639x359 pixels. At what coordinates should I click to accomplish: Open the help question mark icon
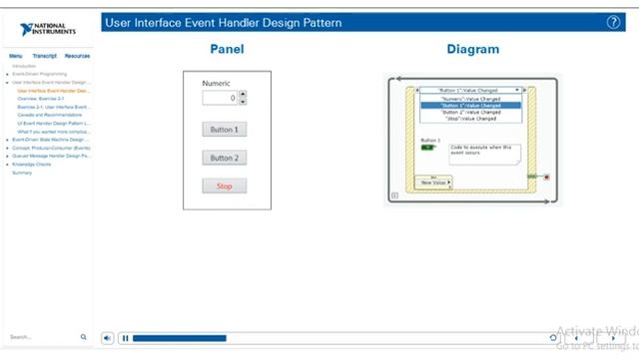[613, 22]
